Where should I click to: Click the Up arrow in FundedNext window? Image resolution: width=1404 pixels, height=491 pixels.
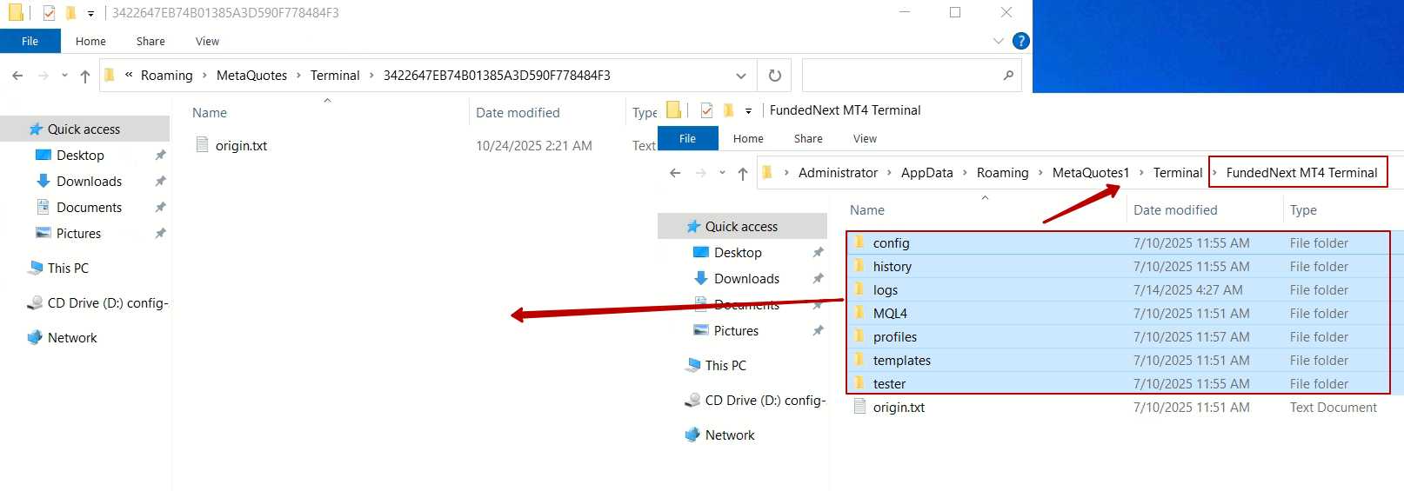click(742, 173)
